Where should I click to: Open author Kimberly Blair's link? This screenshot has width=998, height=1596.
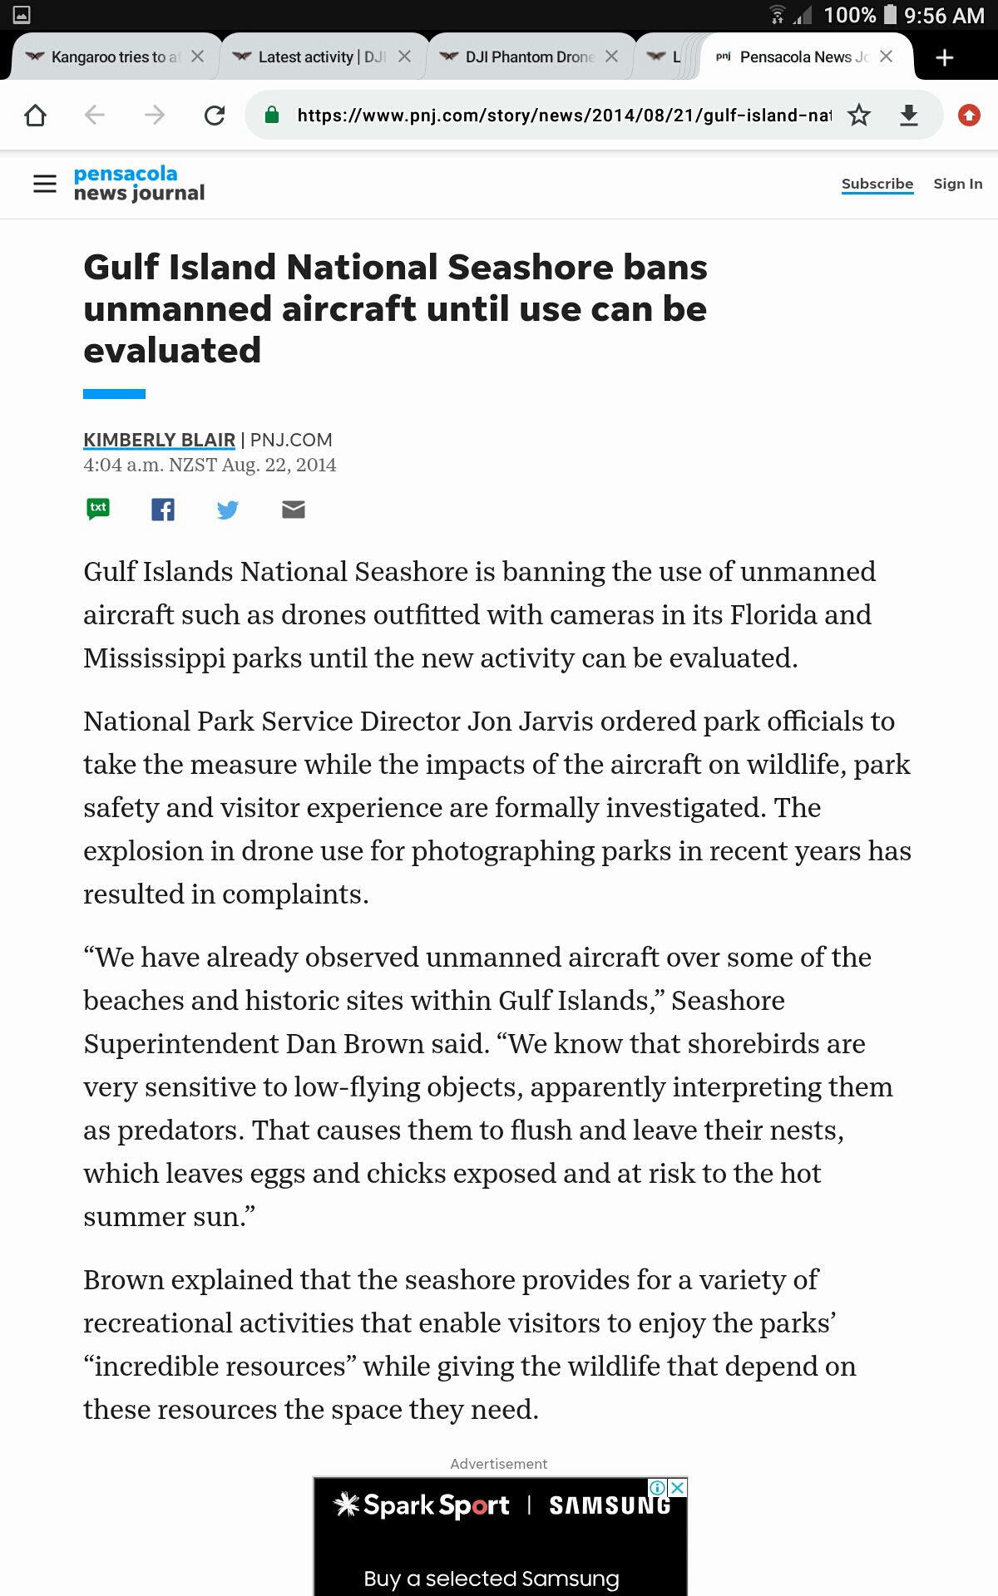point(159,440)
